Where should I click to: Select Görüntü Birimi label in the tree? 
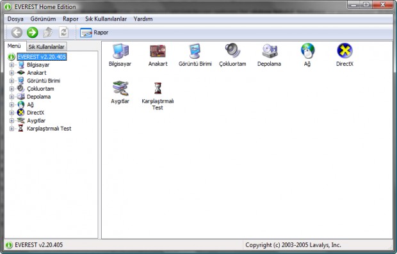click(44, 81)
